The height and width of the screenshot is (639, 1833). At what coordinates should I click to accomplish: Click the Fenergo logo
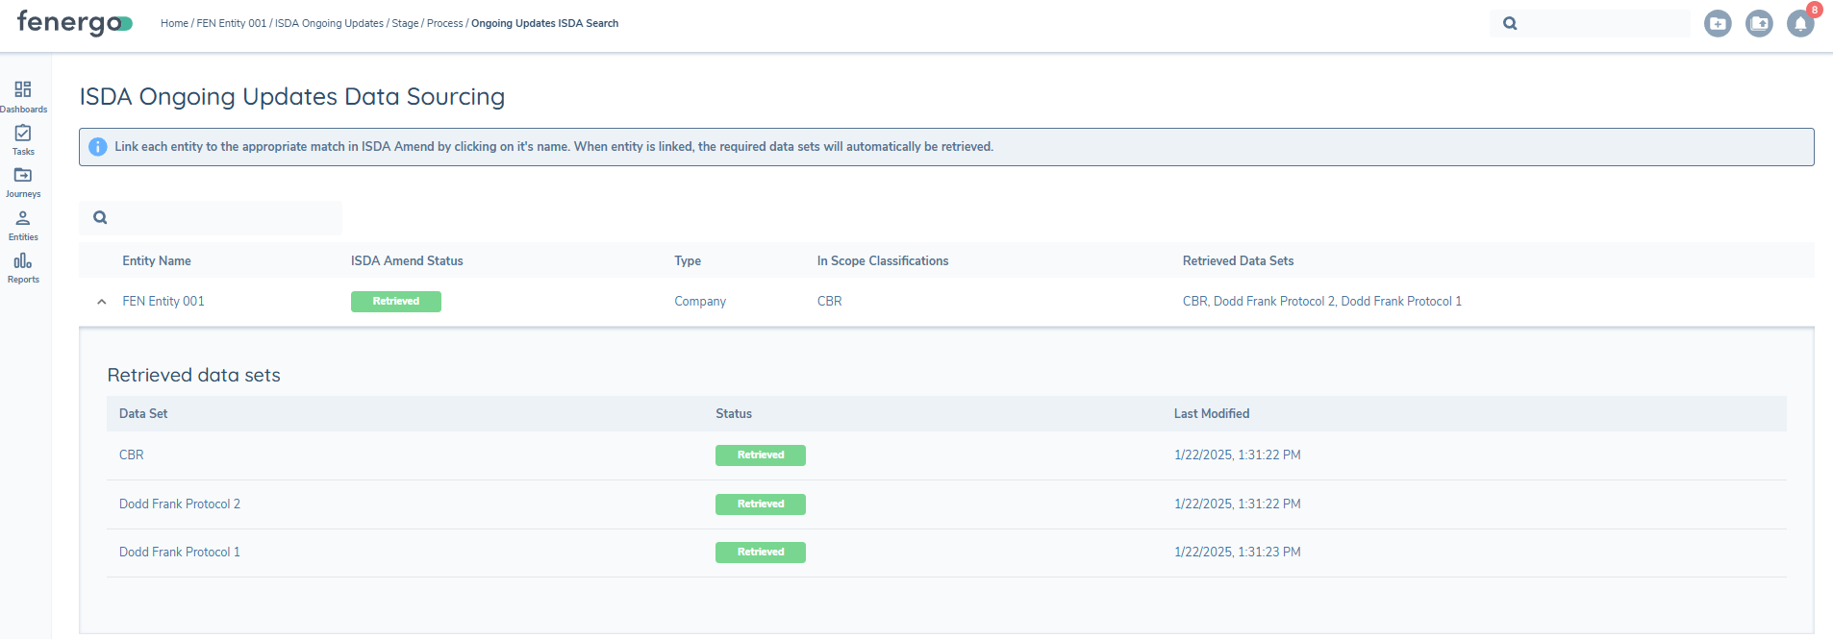pos(75,23)
